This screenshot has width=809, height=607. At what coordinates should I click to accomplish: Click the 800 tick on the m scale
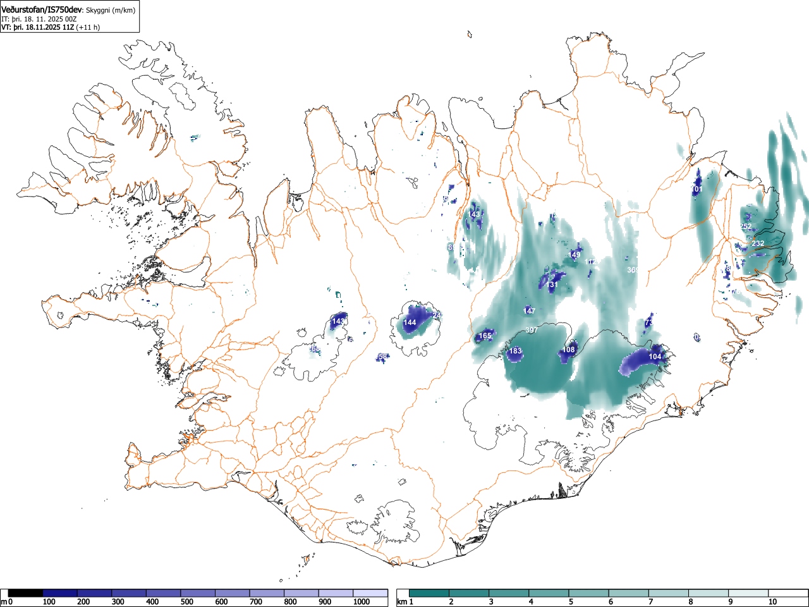(290, 602)
